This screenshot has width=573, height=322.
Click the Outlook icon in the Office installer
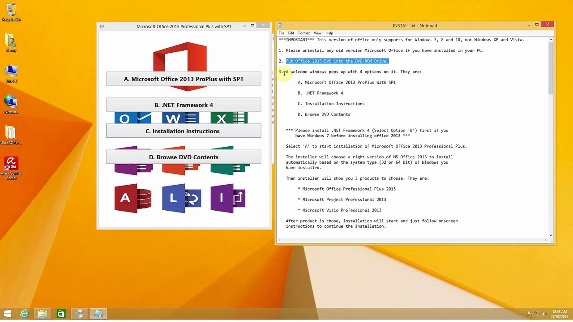tap(133, 118)
